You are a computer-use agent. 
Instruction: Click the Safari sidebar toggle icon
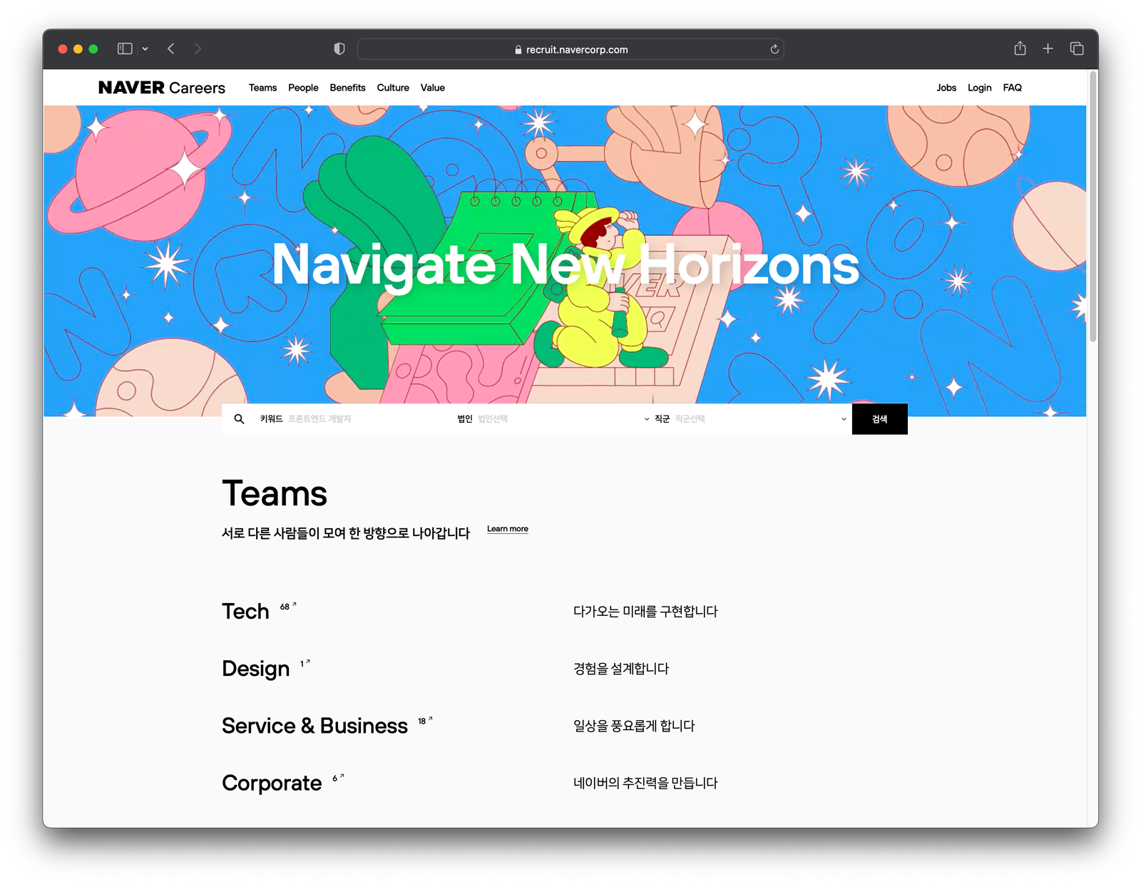tap(125, 48)
